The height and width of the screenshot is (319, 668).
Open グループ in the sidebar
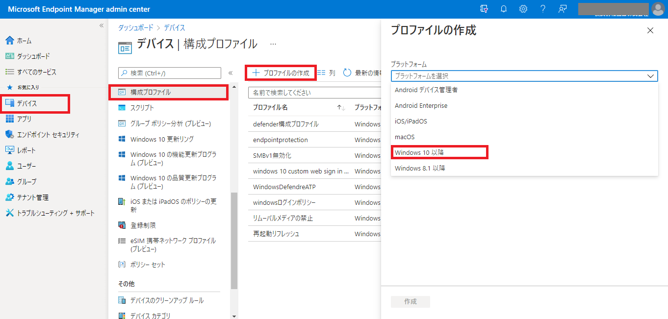tap(26, 182)
